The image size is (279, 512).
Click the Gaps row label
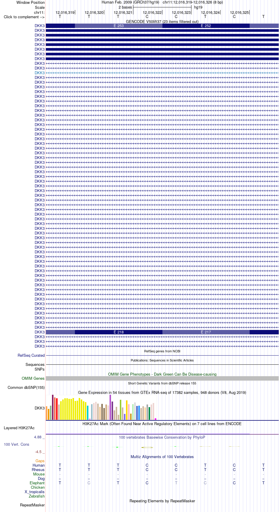(x=40, y=461)
